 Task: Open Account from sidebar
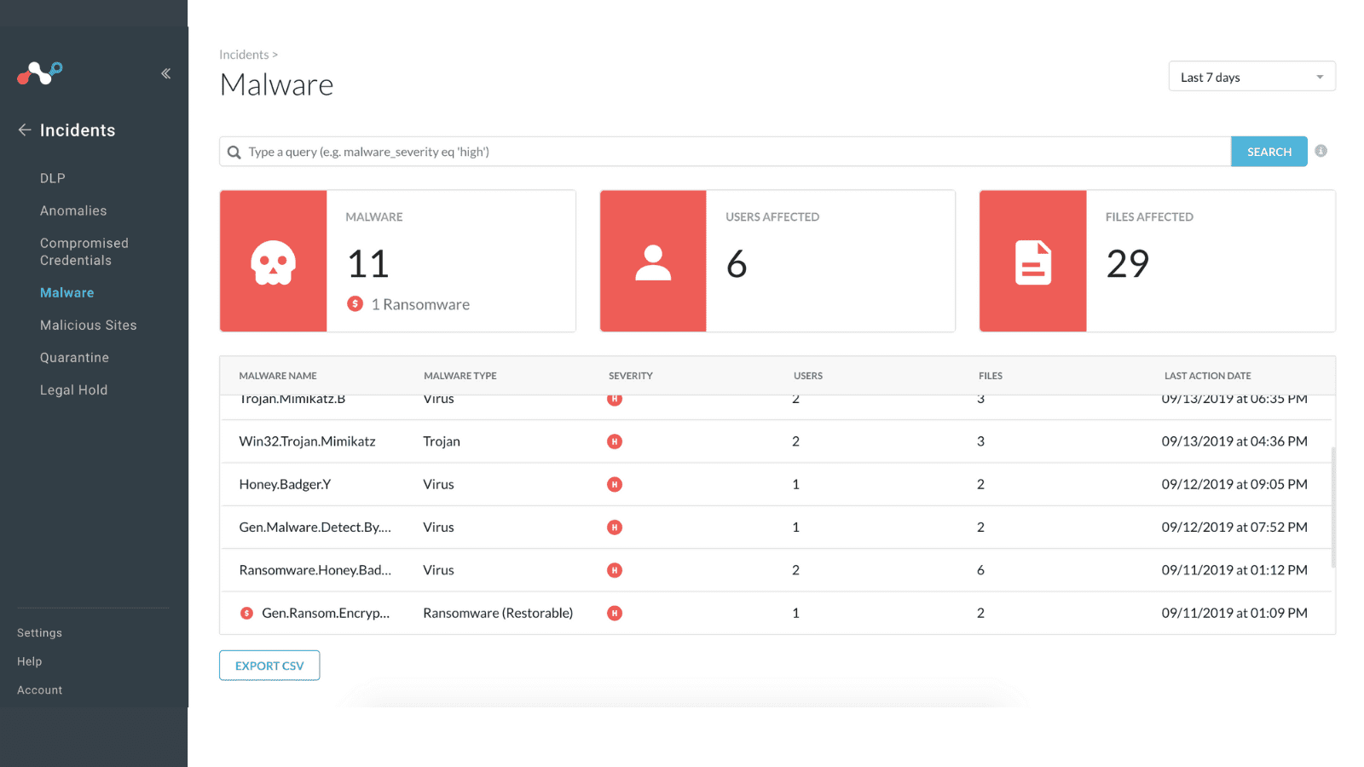(39, 689)
